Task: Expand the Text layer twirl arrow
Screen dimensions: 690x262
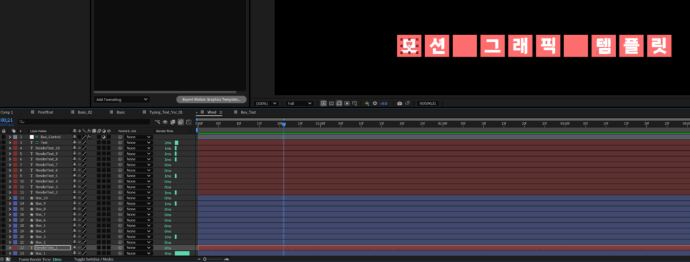Action: (9, 143)
